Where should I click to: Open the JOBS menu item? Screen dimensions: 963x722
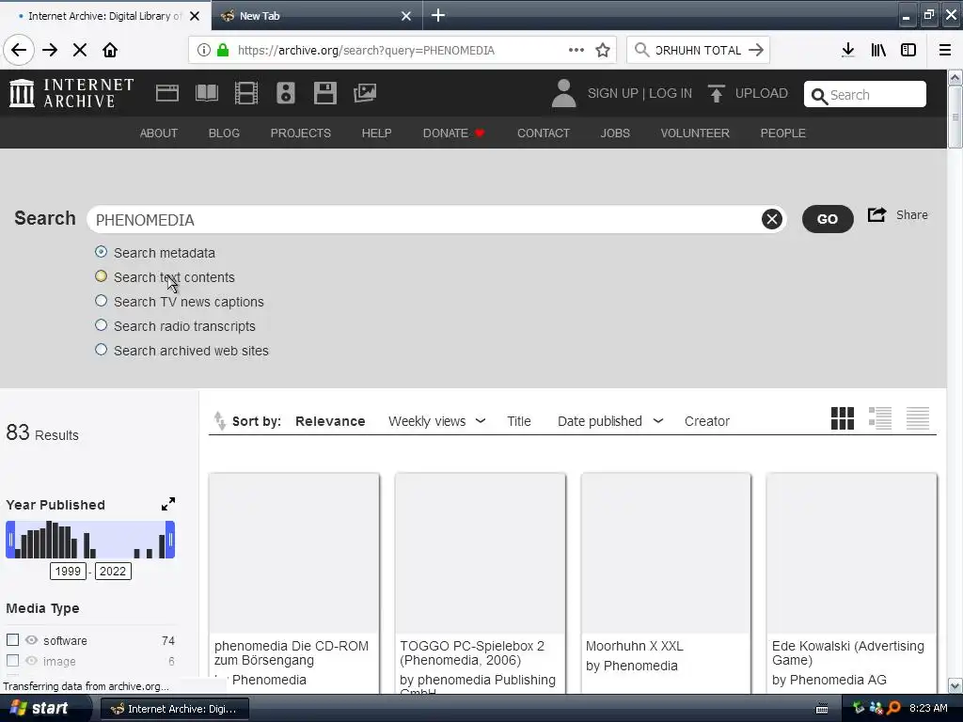point(615,133)
